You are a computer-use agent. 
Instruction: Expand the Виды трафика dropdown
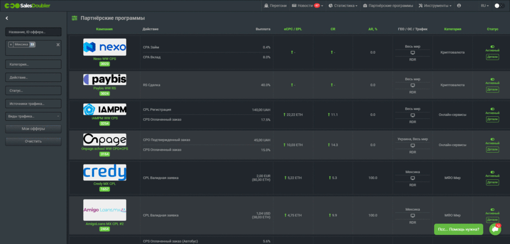(33, 116)
